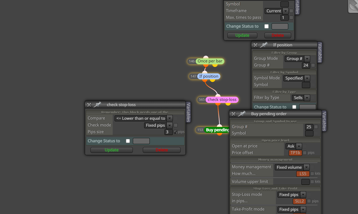Viewport: 358px width, 214px height.
Task: Click the Pips size field containing 3
Action: (169, 132)
